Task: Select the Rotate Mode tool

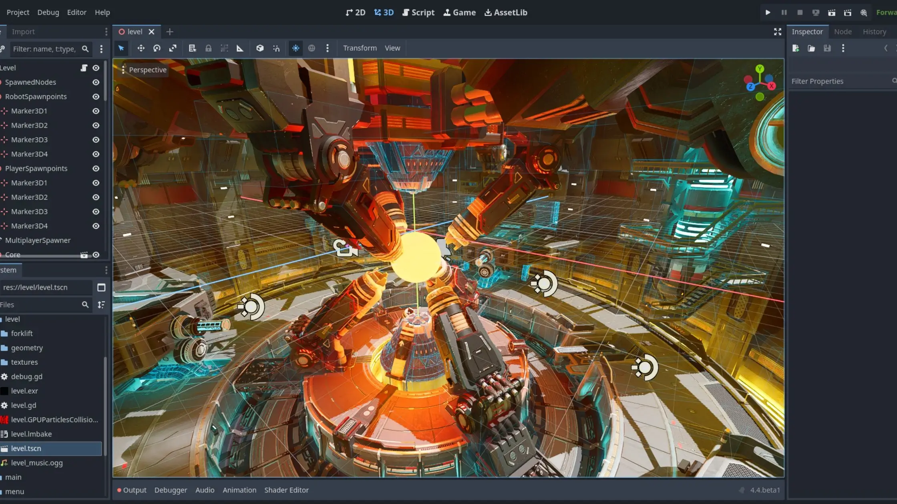Action: point(157,48)
